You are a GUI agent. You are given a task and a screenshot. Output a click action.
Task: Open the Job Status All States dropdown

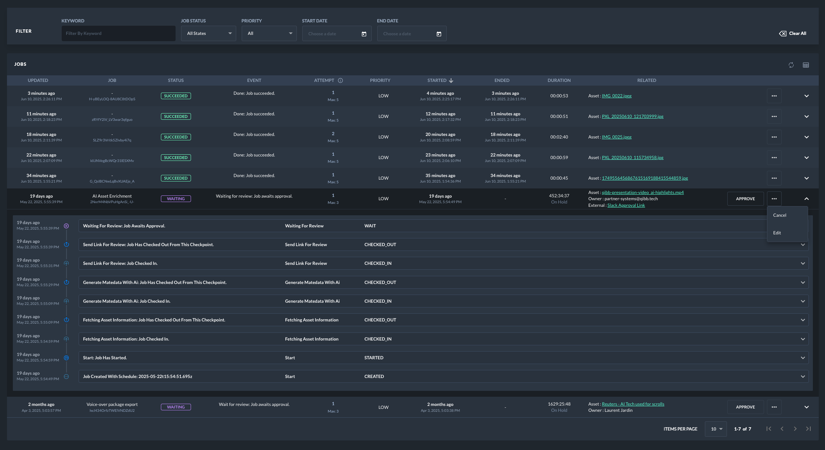point(208,33)
